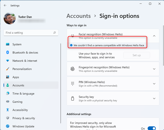The width and height of the screenshot is (164, 130).
Task: Click the Privacy & security shield icon
Action: [x=8, y=118]
